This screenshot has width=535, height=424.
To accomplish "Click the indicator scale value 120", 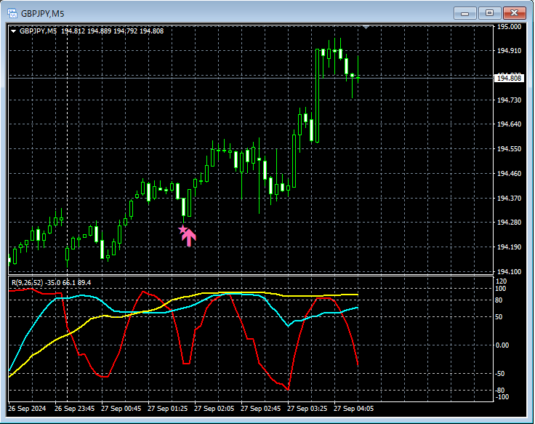I will (x=501, y=281).
